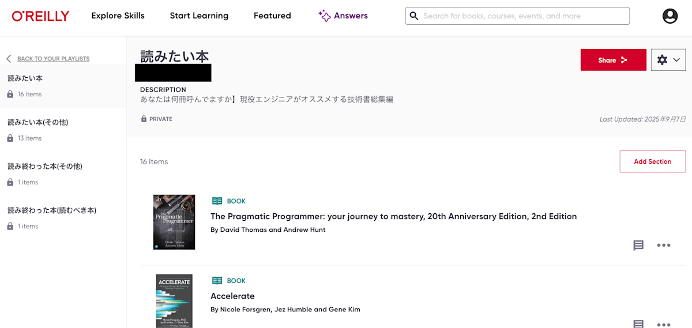Click Accelerate book cover thumbnail
Screen dimensions: 692x328
174,301
